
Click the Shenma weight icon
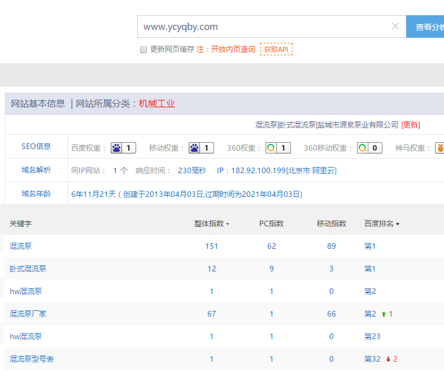point(439,148)
